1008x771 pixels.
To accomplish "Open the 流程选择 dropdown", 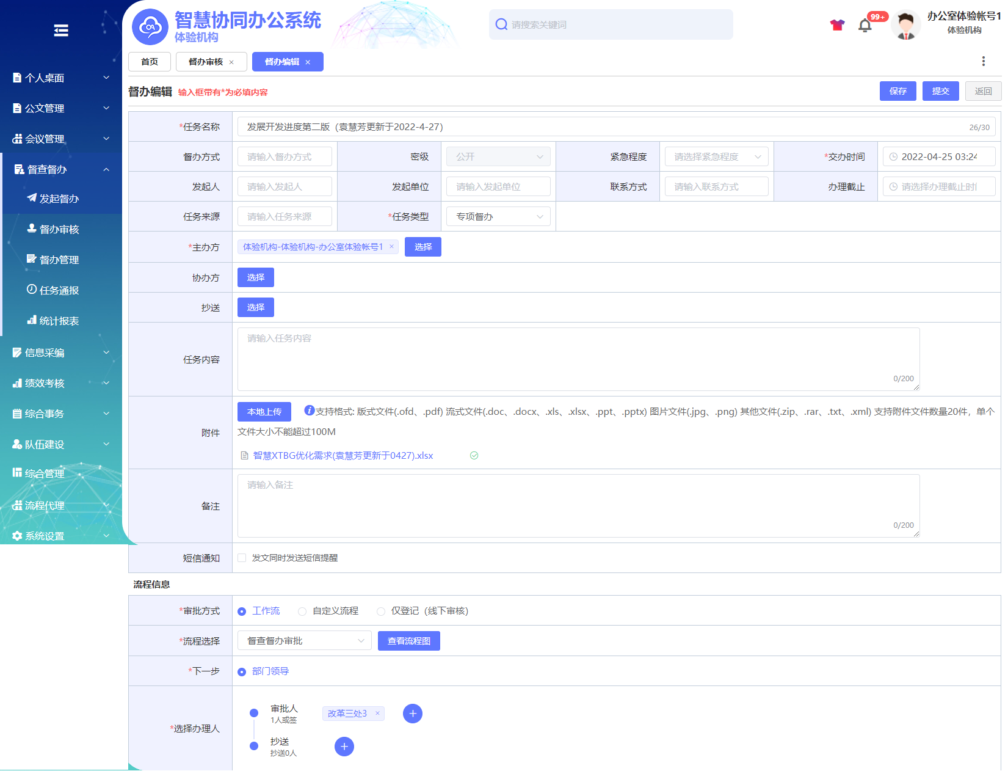I will (304, 641).
